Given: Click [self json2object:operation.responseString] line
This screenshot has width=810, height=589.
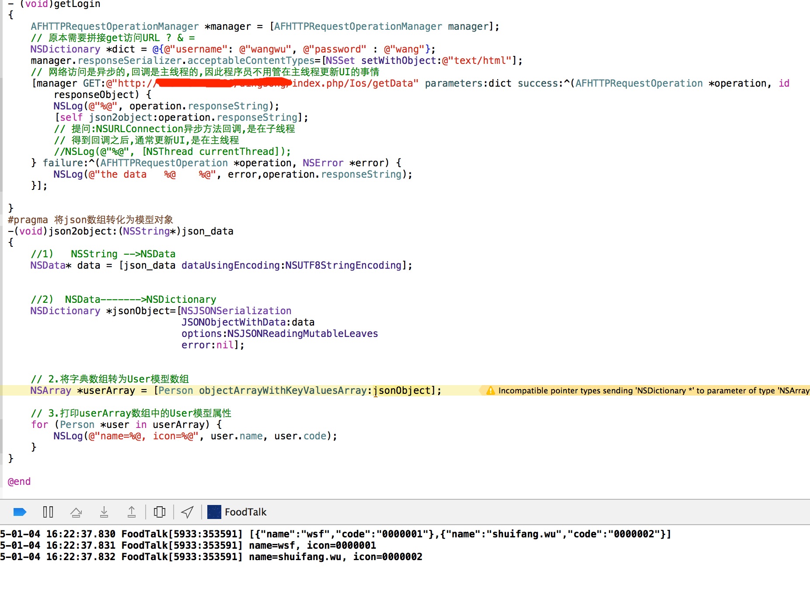Looking at the screenshot, I should tap(181, 117).
